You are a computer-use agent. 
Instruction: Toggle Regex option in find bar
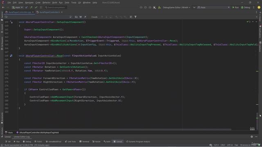coord(85,17)
